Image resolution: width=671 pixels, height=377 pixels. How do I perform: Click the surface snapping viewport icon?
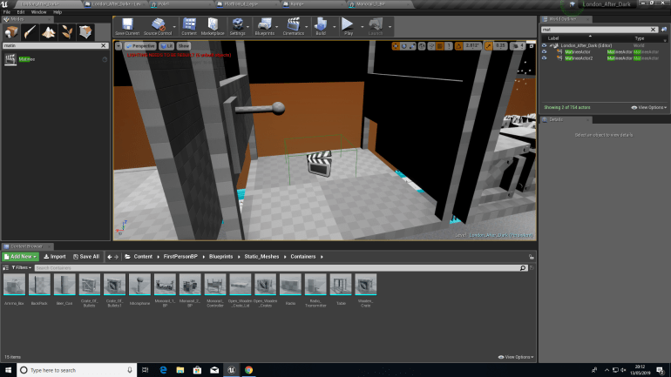[431, 46]
